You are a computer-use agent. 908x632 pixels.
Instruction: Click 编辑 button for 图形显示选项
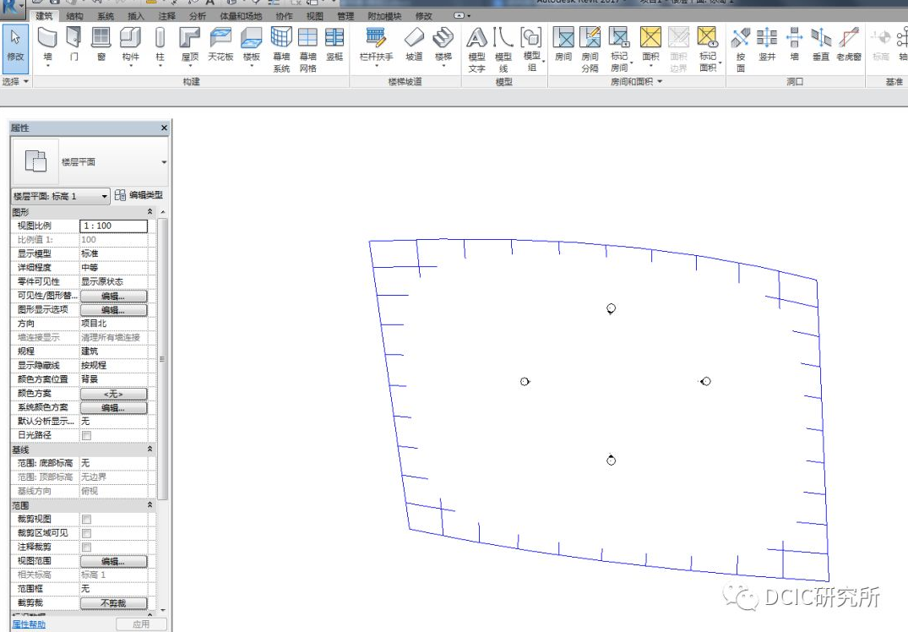click(113, 310)
